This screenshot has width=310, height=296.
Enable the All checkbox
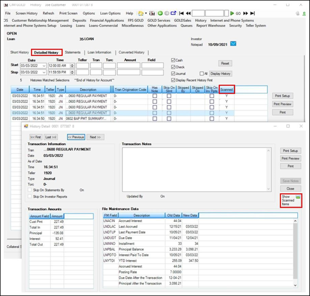pyautogui.click(x=202, y=74)
